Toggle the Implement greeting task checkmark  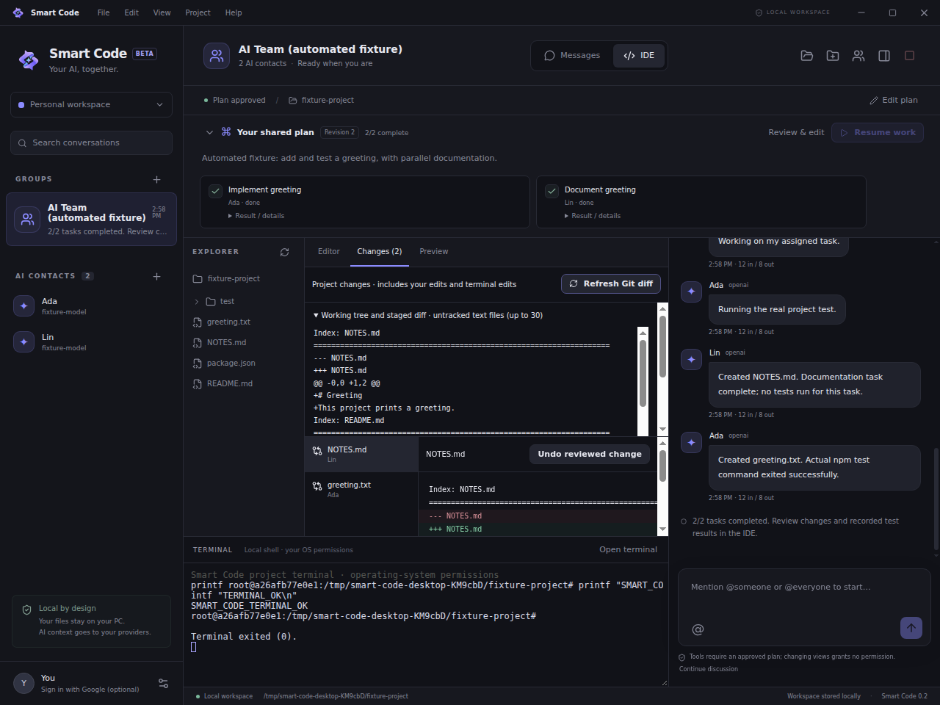(215, 191)
